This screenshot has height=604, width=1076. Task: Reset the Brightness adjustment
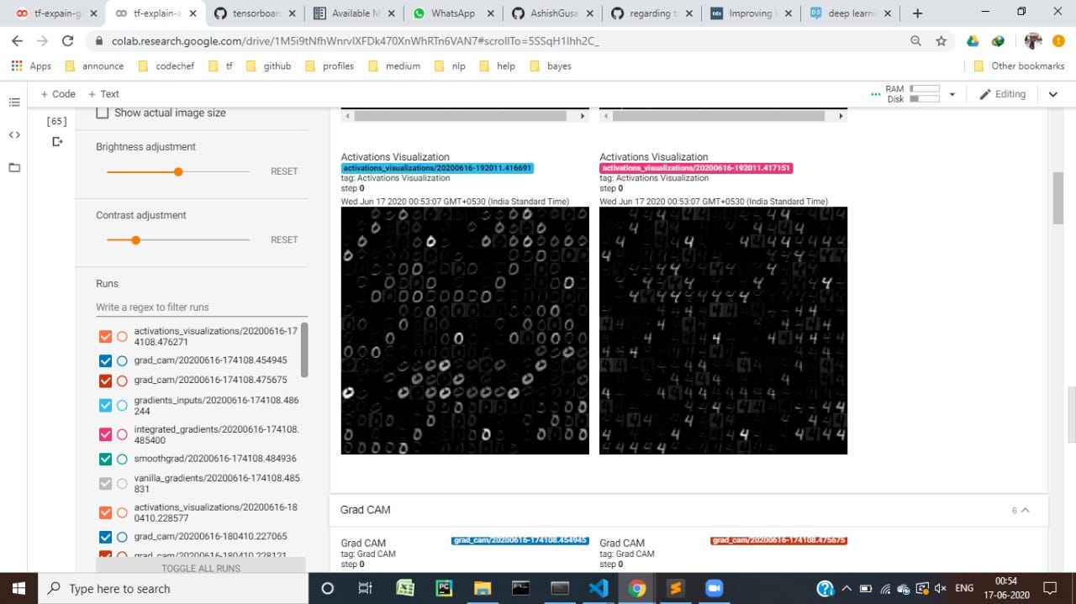[284, 171]
